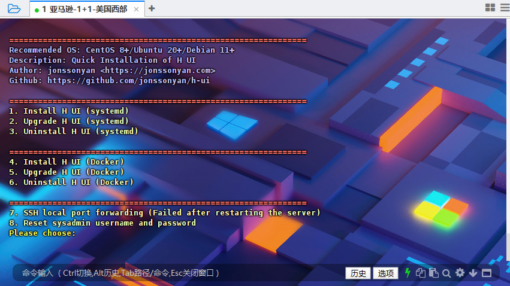Click the window panel icon in command bar
Image resolution: width=510 pixels, height=286 pixels.
point(486,273)
